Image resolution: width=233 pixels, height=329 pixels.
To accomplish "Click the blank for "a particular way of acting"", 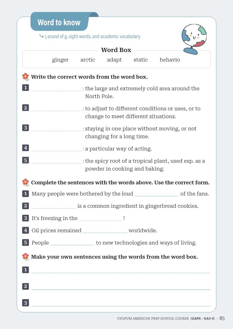I will [x=56, y=149].
